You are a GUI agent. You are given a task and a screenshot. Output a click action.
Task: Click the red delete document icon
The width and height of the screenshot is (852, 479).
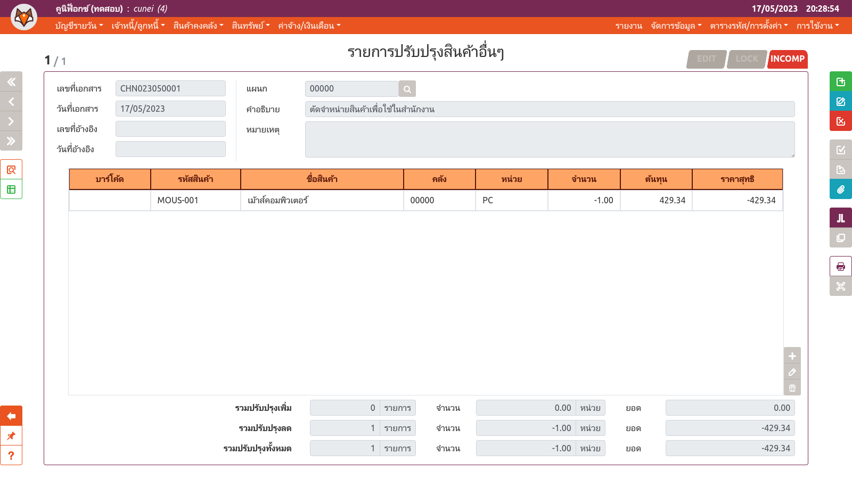click(840, 121)
